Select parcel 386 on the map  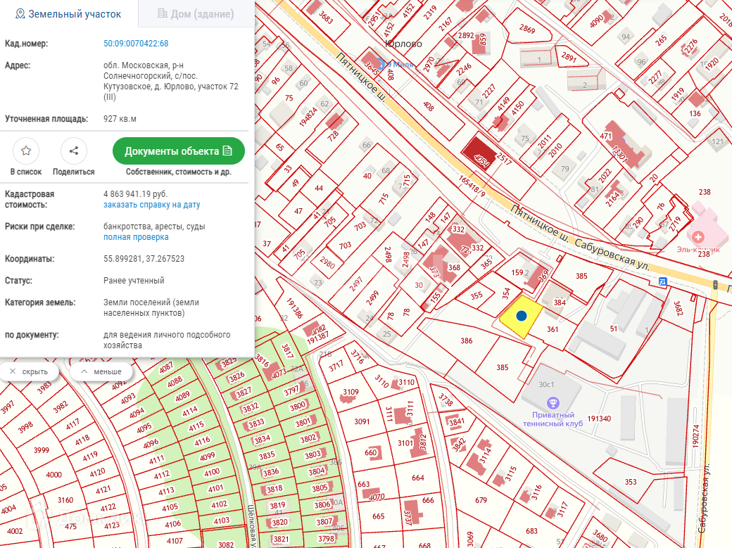pyautogui.click(x=467, y=340)
